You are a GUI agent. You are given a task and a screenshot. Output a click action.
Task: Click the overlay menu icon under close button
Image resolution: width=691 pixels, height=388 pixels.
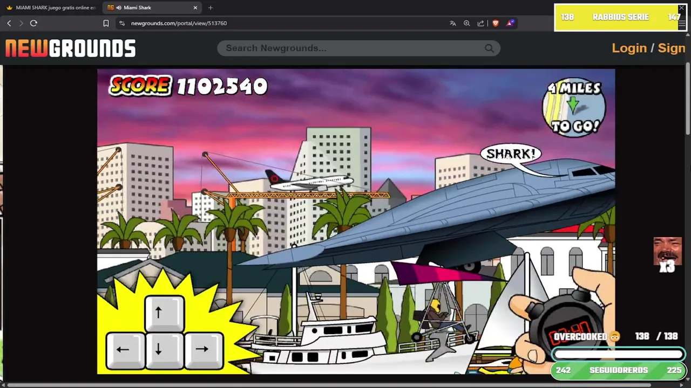click(681, 24)
